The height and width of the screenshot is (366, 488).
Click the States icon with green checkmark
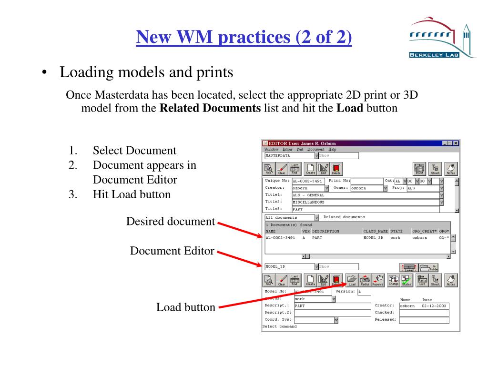pos(406,280)
